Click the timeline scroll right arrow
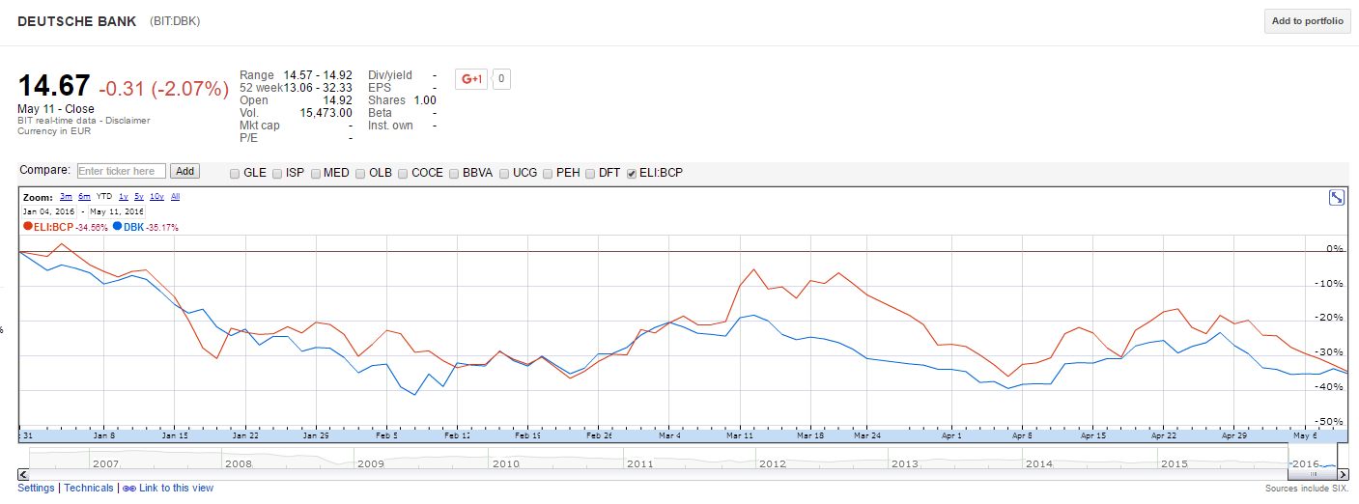The image size is (1359, 504). point(1345,474)
